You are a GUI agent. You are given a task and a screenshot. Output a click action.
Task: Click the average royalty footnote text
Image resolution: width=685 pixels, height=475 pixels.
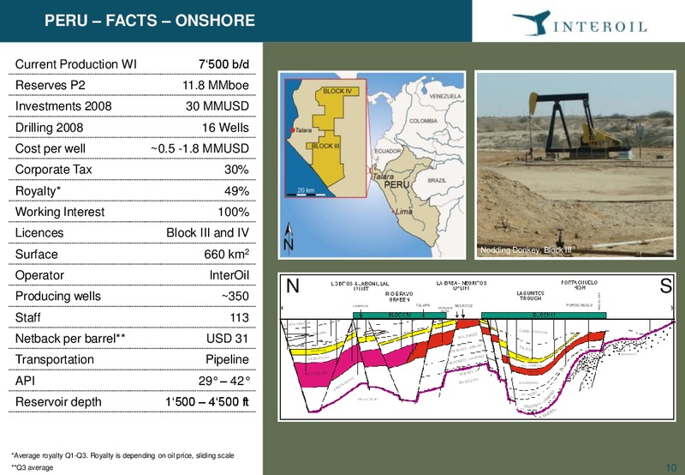coord(122,456)
